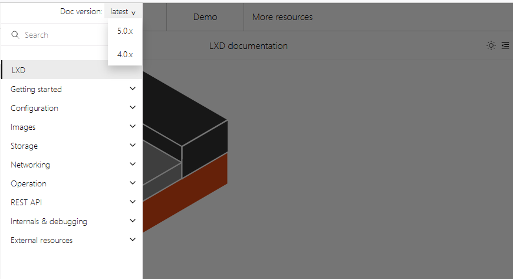Toggle the light/dark theme sun icon

[x=491, y=45]
